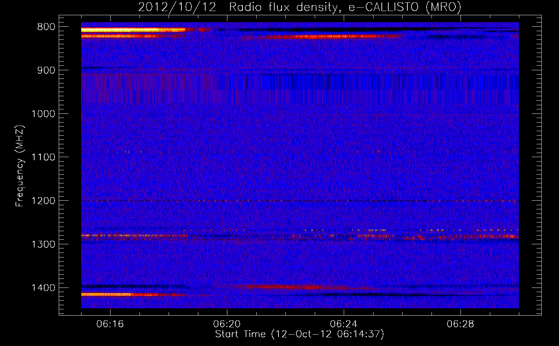Viewport: 559px width, 346px height.
Task: Click the 06:24 time tick label
Action: (x=344, y=324)
